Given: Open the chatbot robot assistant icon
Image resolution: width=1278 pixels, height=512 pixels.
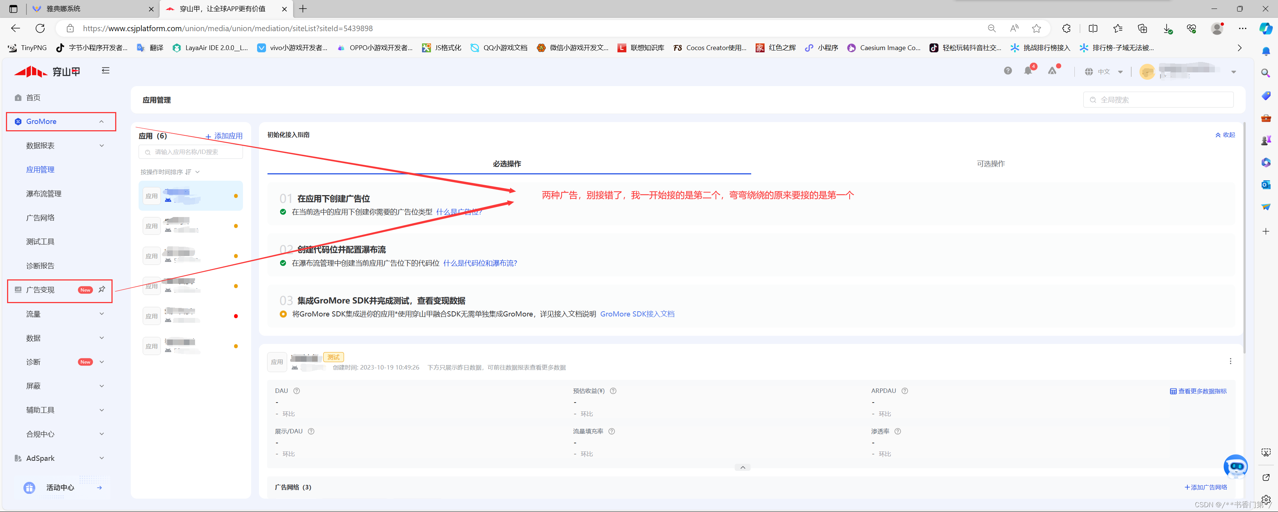Looking at the screenshot, I should pyautogui.click(x=1235, y=466).
